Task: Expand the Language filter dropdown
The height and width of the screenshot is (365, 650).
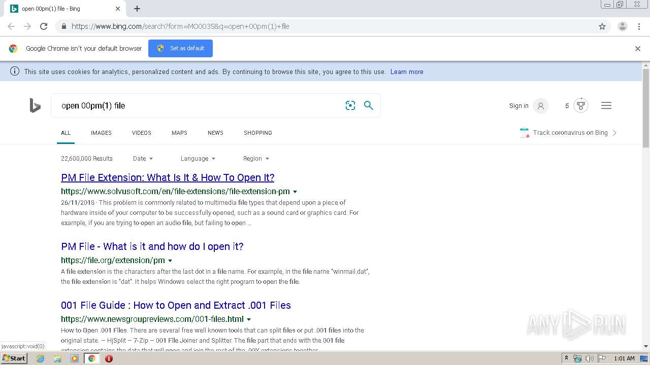Action: coord(198,159)
